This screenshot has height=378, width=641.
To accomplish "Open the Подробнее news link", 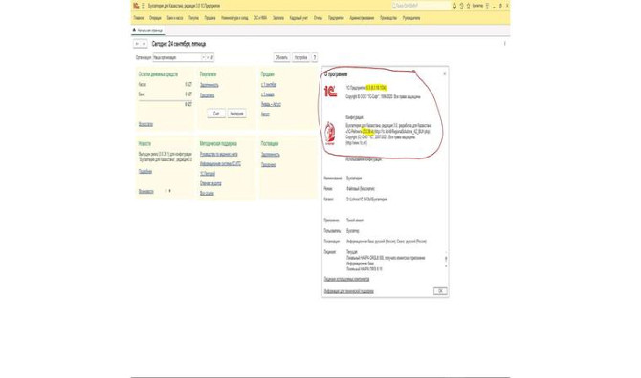I will point(145,172).
